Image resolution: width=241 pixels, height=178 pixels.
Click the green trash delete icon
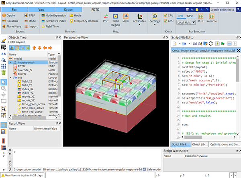click(4, 72)
